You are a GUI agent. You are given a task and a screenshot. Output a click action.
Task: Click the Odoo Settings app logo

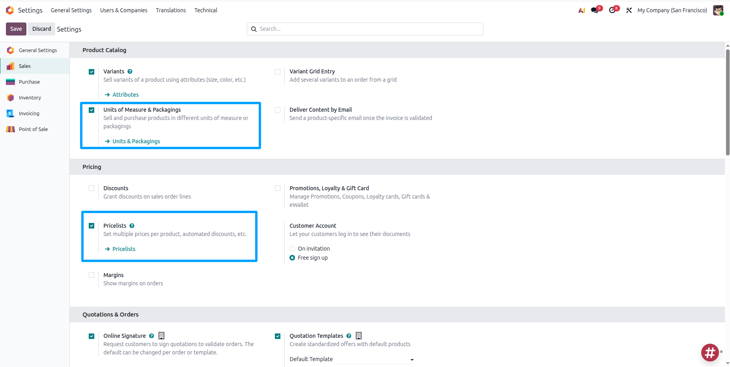click(10, 10)
